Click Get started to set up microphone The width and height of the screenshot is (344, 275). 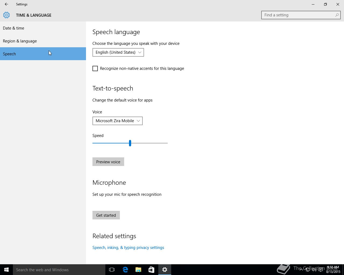(x=106, y=215)
